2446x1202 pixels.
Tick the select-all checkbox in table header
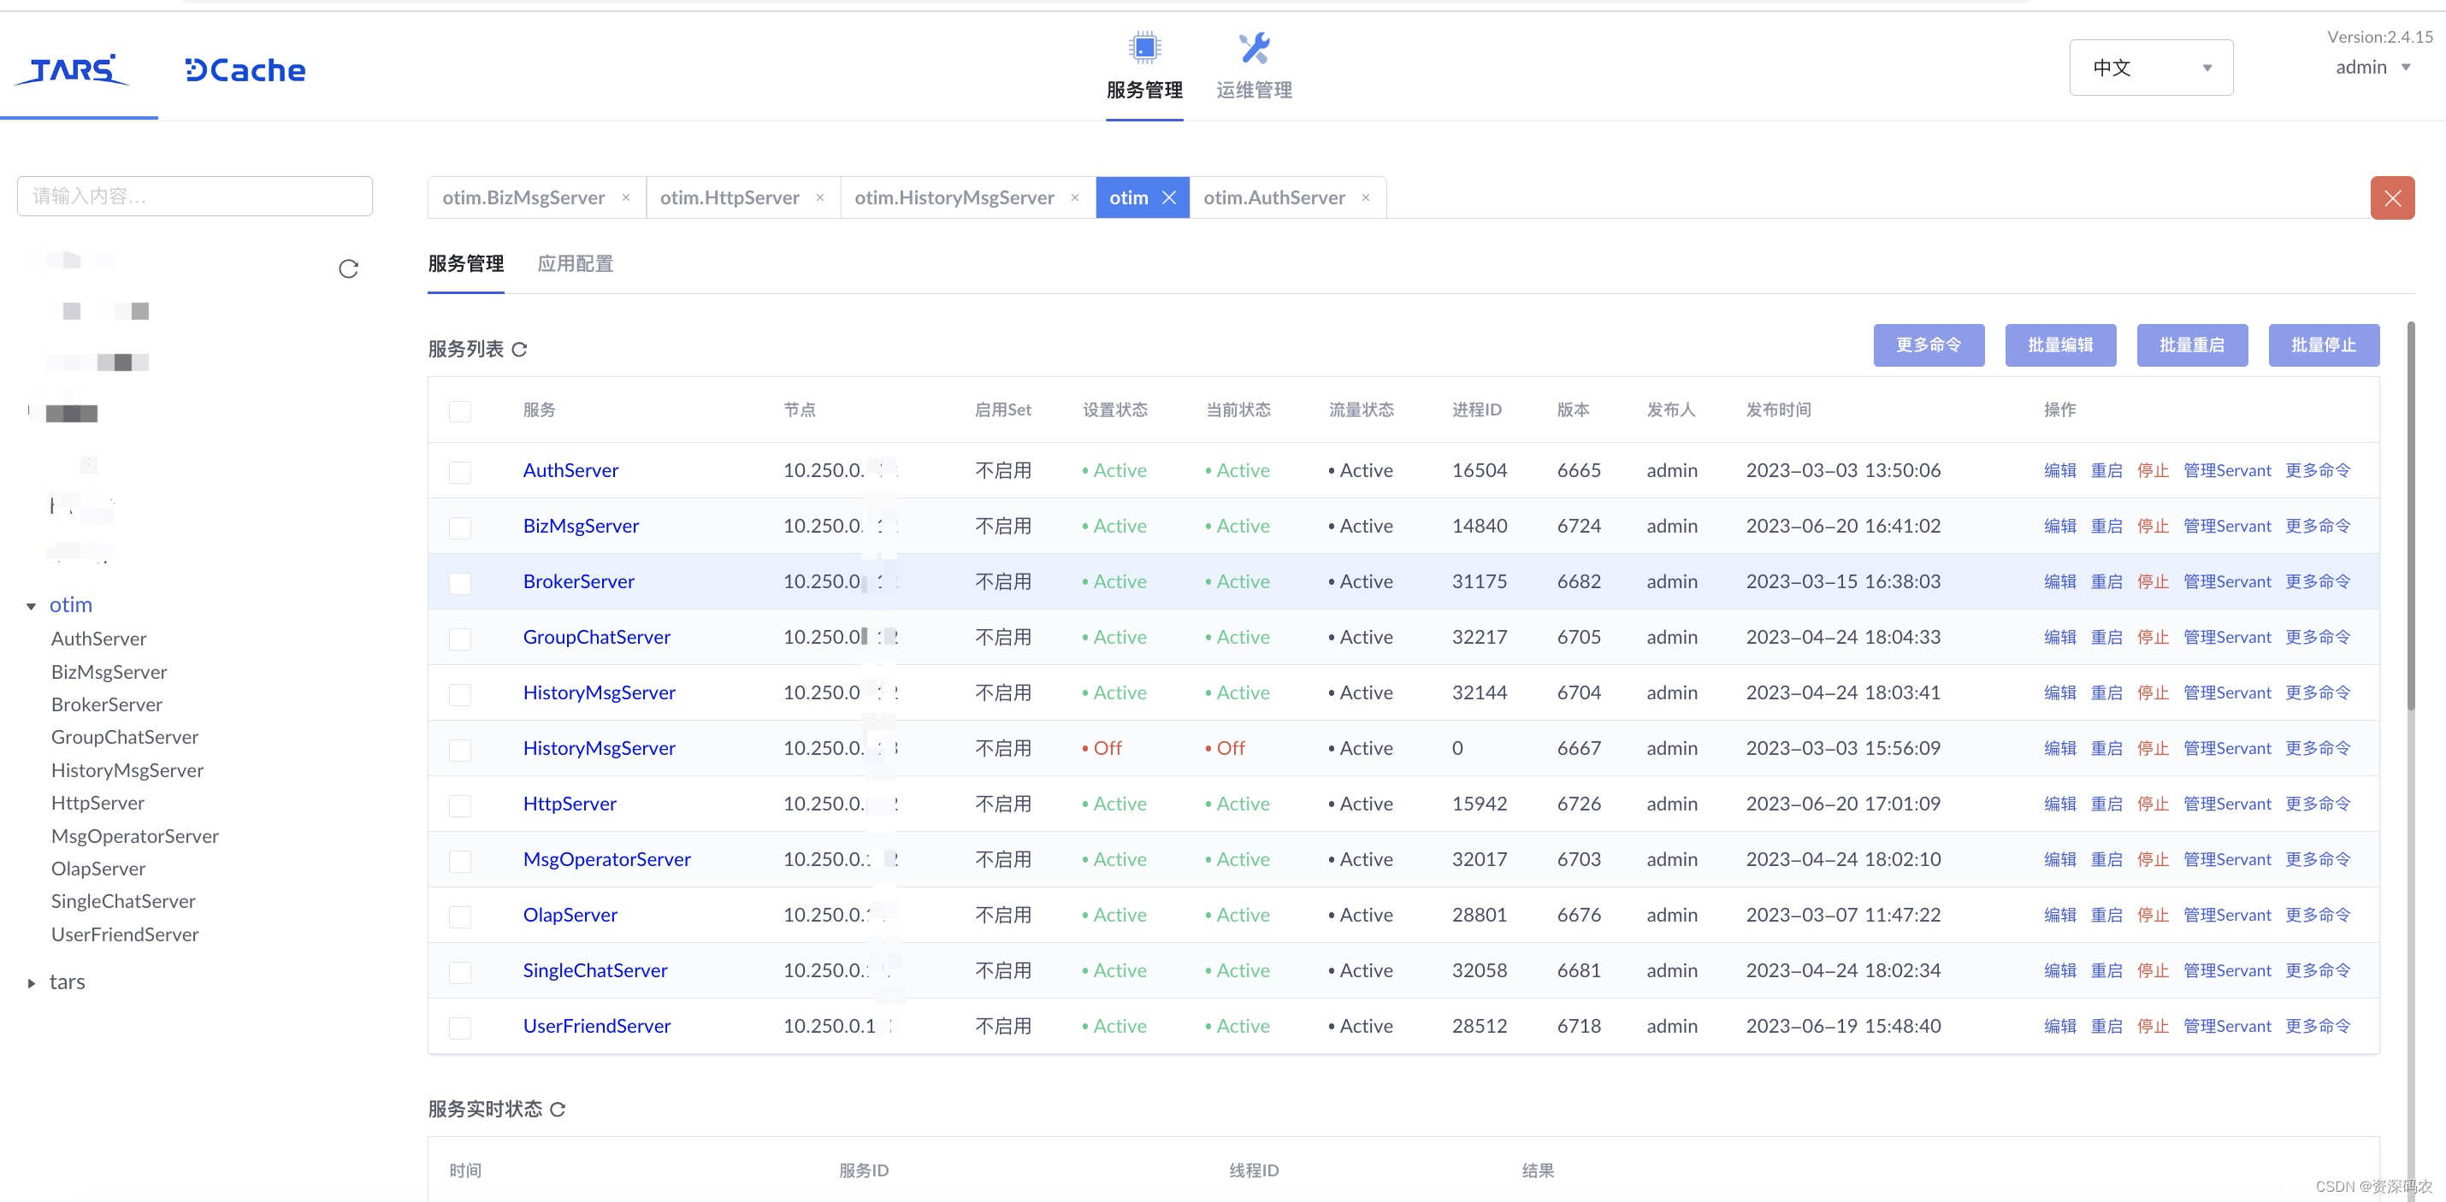click(x=459, y=410)
